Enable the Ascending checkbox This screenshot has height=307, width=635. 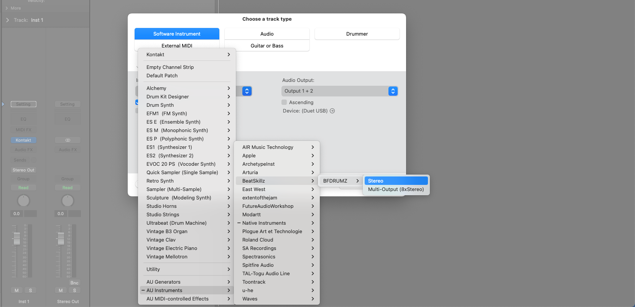(284, 102)
